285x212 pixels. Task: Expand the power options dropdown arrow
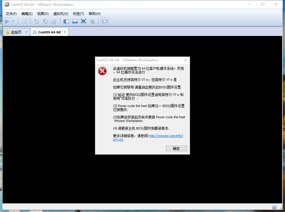[13, 21]
